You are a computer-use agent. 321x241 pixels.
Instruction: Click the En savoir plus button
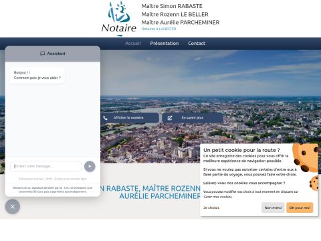pyautogui.click(x=193, y=118)
